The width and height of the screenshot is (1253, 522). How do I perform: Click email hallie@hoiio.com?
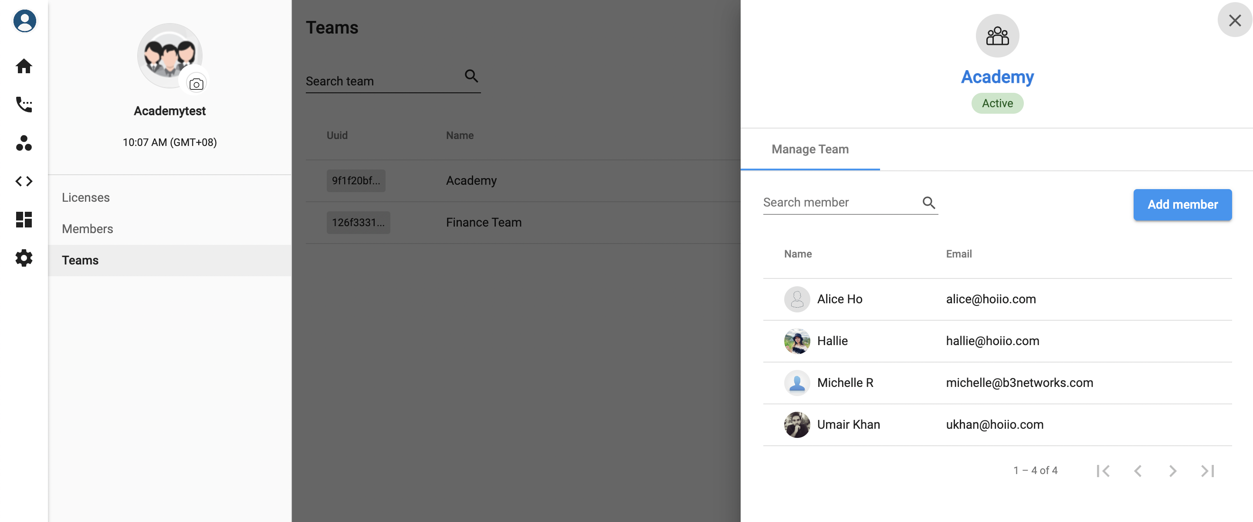tap(993, 341)
